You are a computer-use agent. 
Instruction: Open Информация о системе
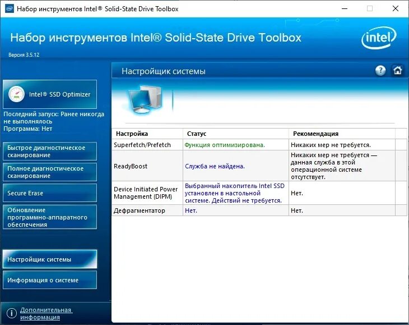pyautogui.click(x=50, y=280)
